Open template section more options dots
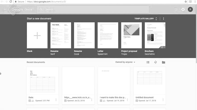 [x=163, y=19]
